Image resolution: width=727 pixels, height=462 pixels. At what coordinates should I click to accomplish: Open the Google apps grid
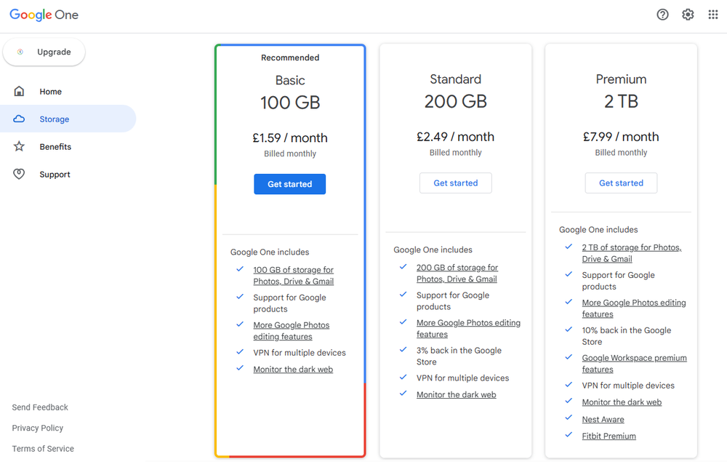[713, 15]
